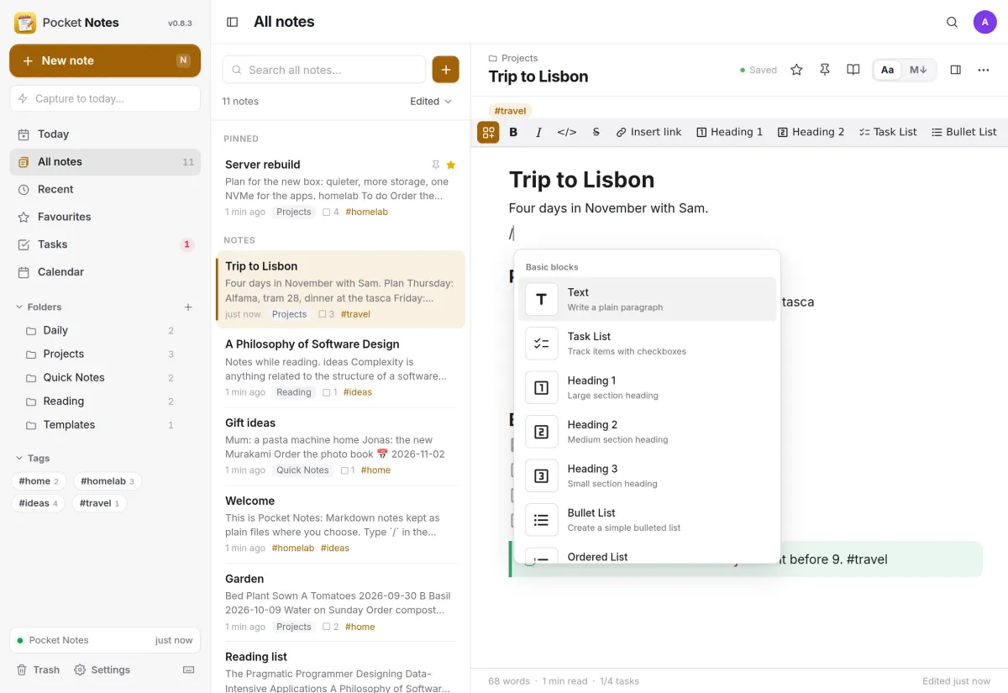Toggle the sidebar panel icon beside All notes

[x=233, y=22]
